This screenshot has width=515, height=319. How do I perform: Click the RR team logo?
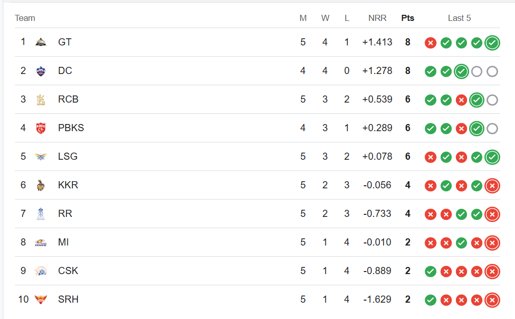(x=41, y=214)
